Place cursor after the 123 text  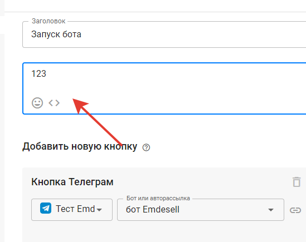tap(46, 73)
